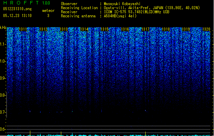Click the 1315 time marker
214x136 pixels.
pos(104,29)
